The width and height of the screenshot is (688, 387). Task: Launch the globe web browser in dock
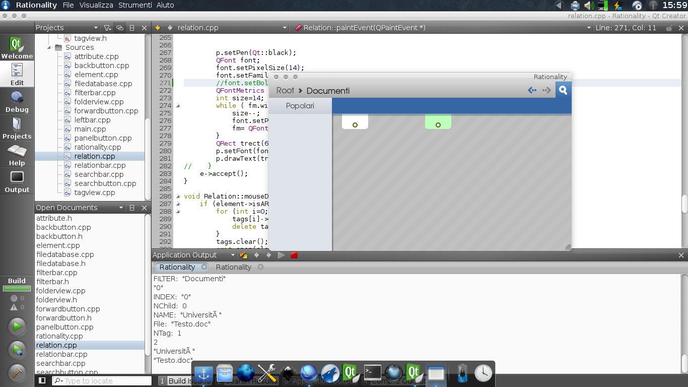coord(246,373)
